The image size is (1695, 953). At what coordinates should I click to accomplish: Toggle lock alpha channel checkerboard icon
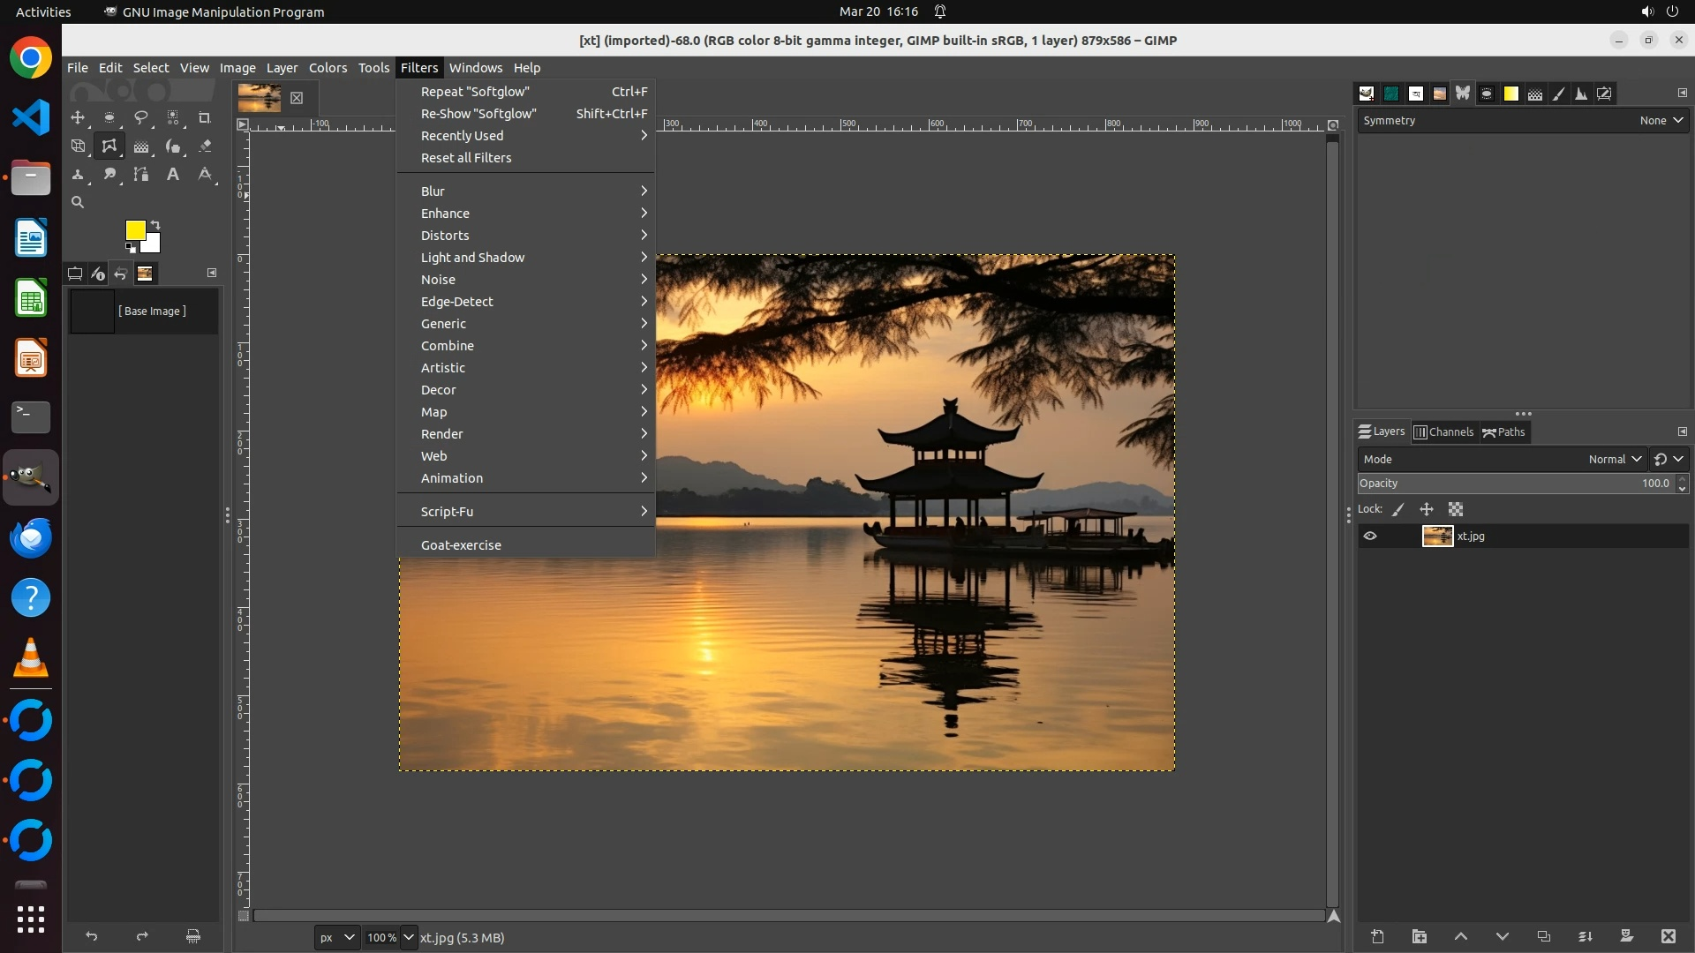point(1456,510)
